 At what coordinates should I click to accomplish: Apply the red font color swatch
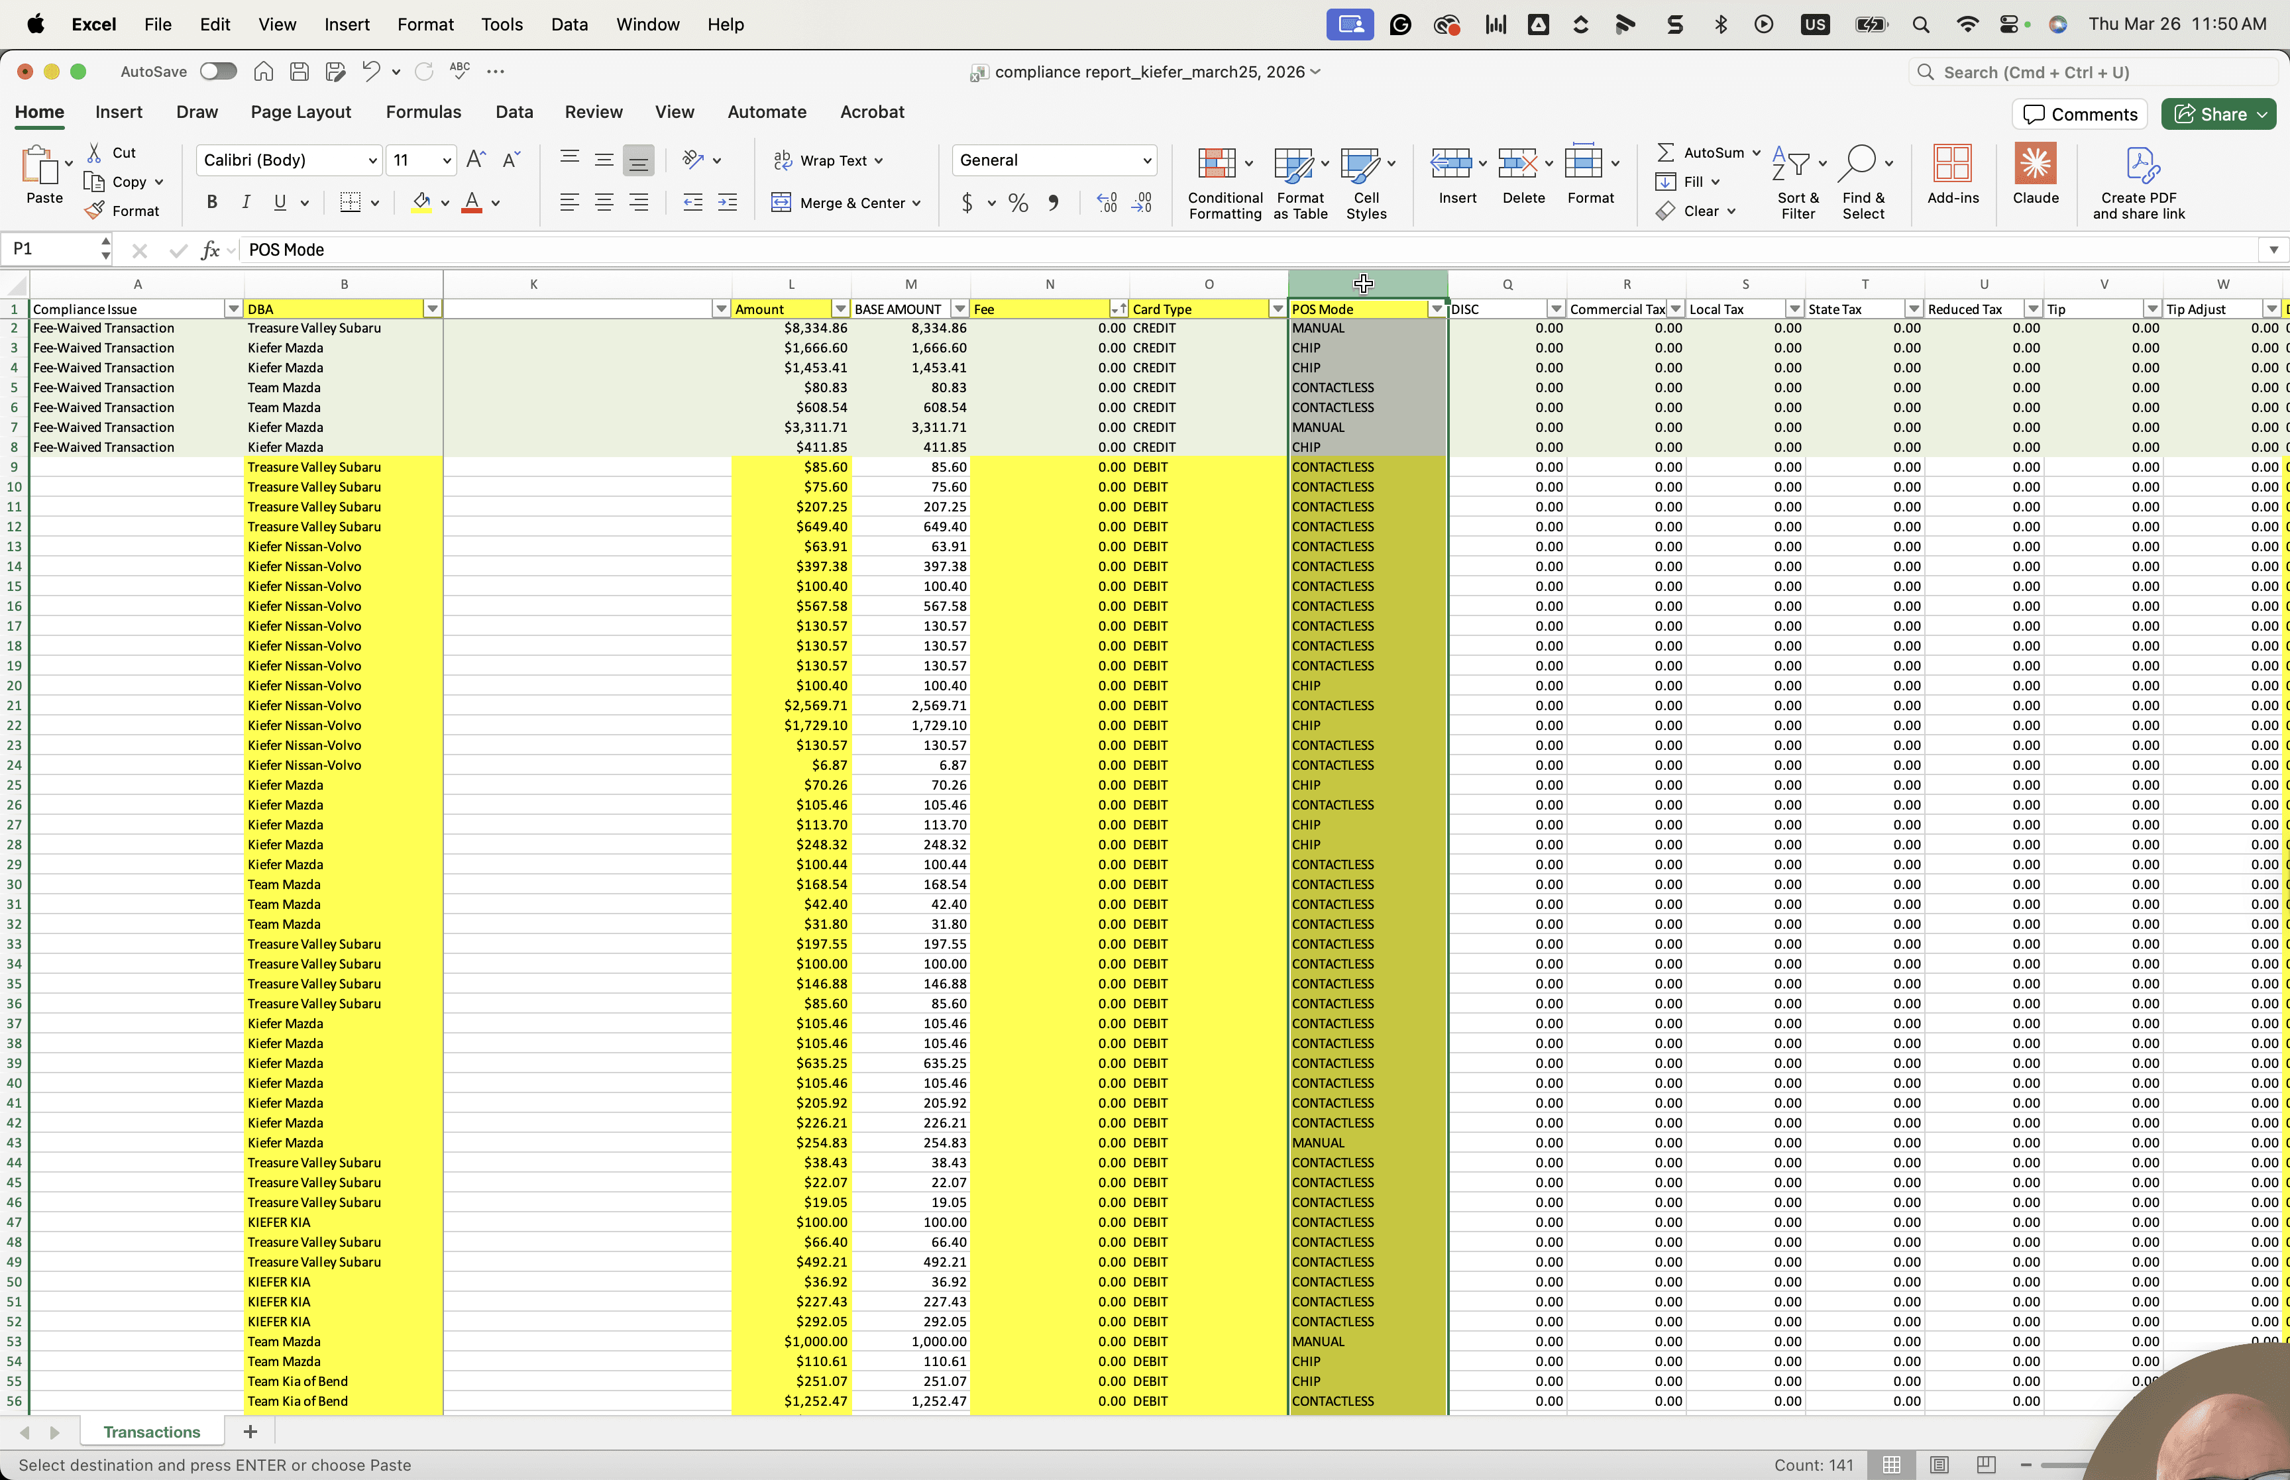(472, 202)
